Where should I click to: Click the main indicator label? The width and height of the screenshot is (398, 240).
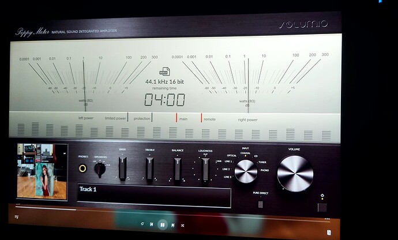(x=183, y=119)
